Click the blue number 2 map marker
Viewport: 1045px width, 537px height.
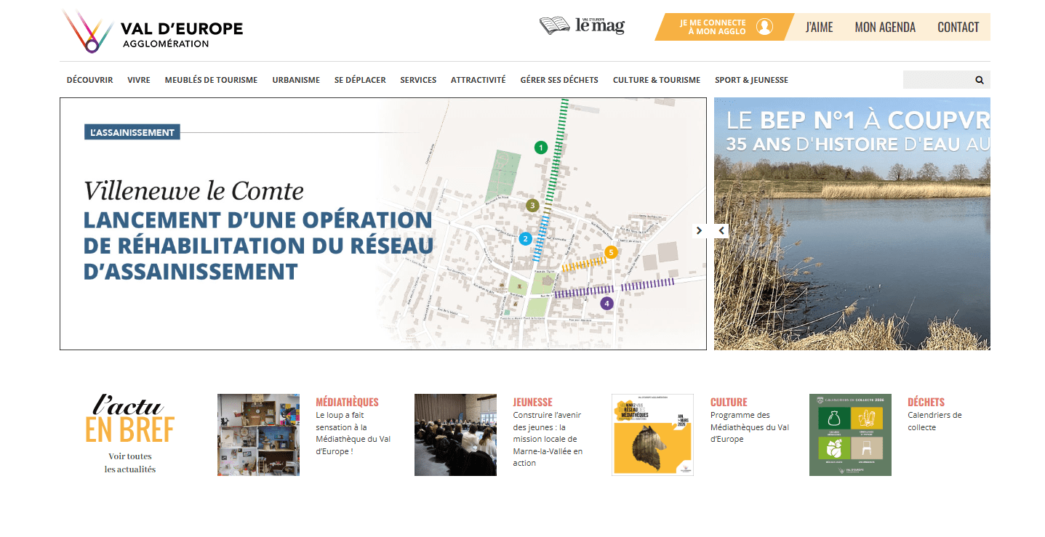[525, 238]
